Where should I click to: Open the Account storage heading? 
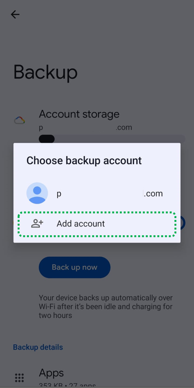tap(79, 114)
